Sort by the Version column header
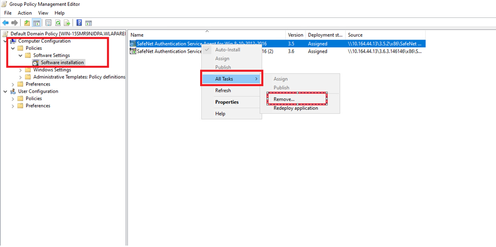Viewport: 496px width, 247px height. coord(296,35)
